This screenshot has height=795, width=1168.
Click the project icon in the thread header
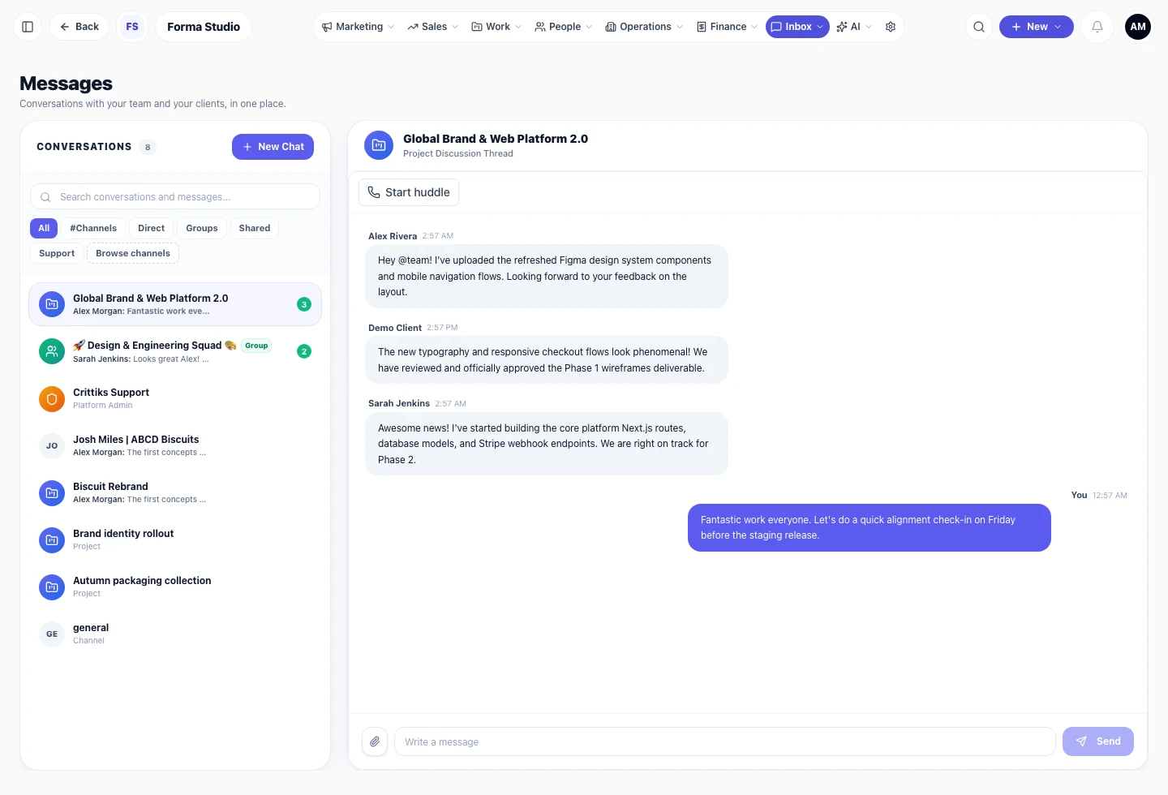pos(379,145)
